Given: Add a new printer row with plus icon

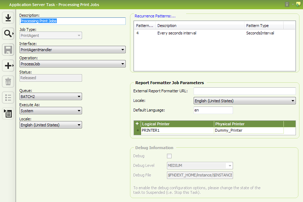Looking at the screenshot, I should point(137,124).
